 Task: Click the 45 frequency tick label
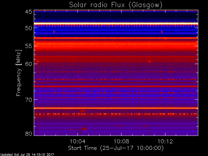click(29, 12)
